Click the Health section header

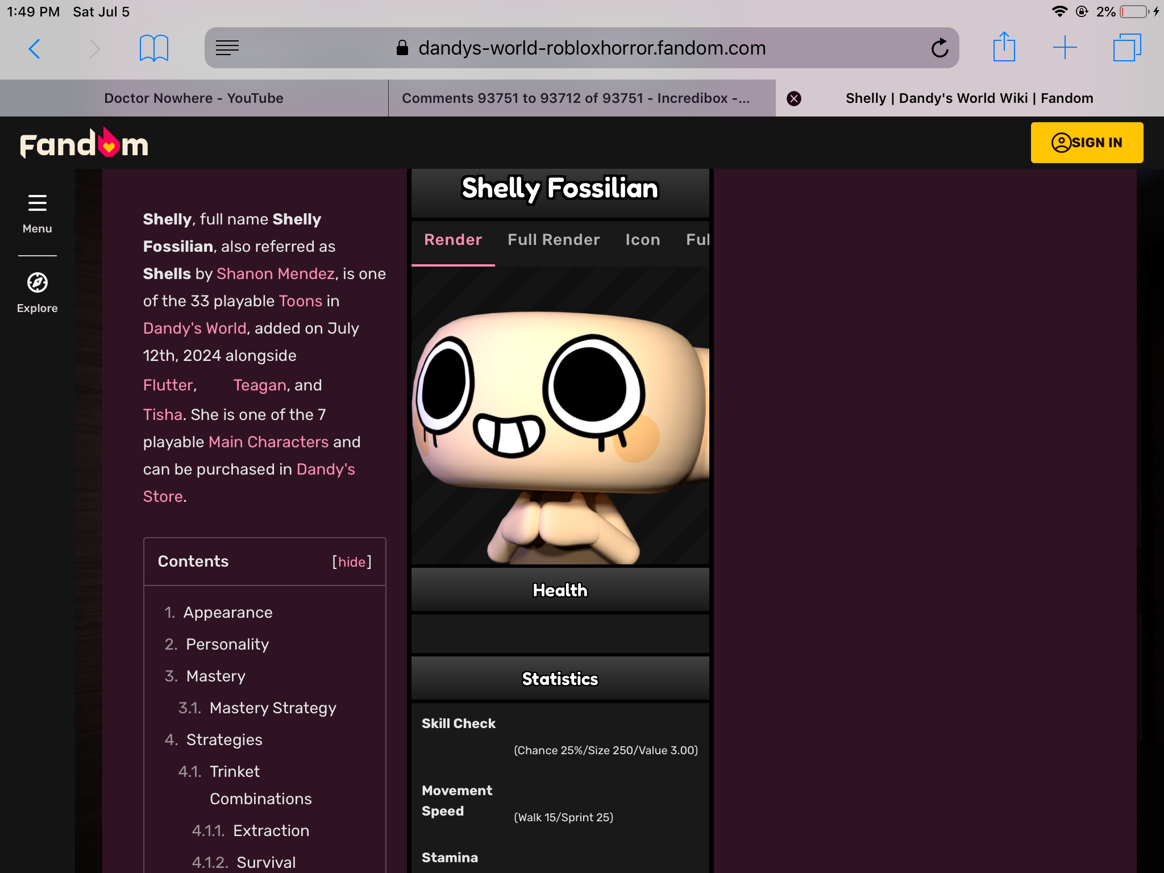click(x=560, y=590)
